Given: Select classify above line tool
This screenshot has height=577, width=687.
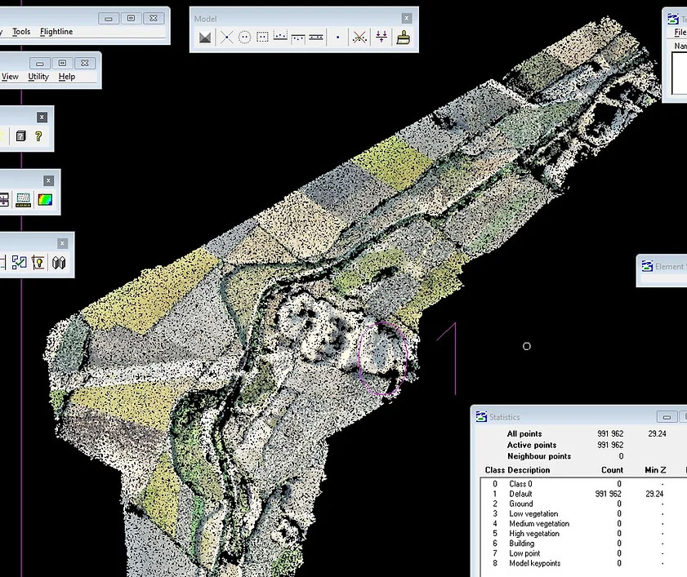Looking at the screenshot, I should [280, 38].
